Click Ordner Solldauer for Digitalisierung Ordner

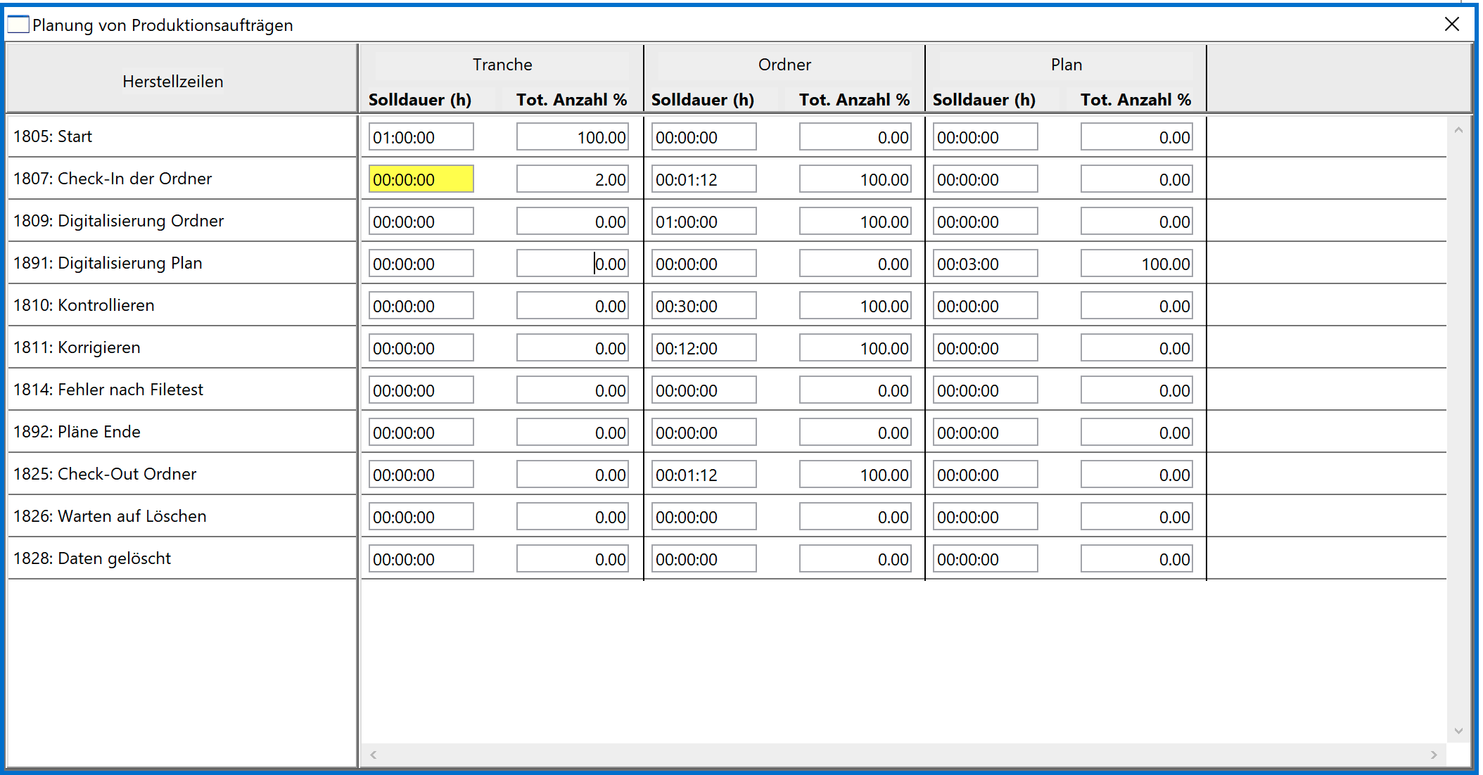coord(704,222)
